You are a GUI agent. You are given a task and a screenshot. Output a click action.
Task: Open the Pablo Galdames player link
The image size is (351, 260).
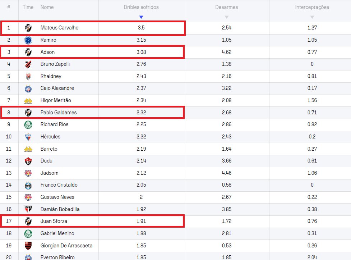point(59,113)
